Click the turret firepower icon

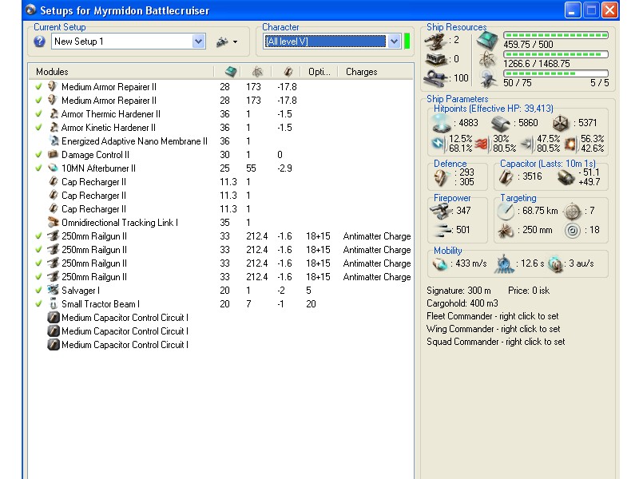point(442,211)
